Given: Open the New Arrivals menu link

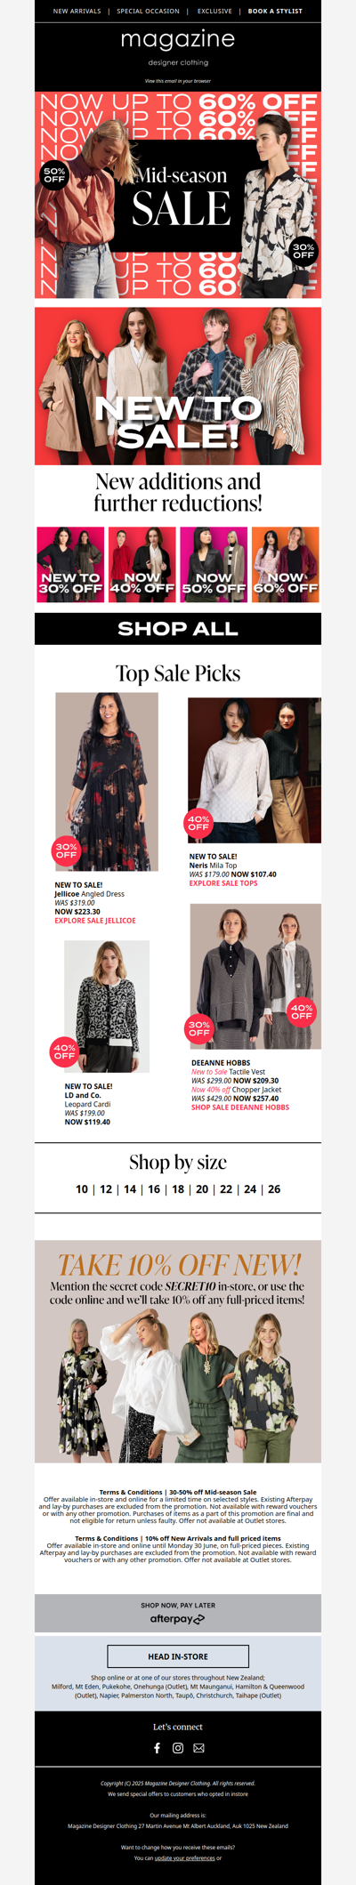Looking at the screenshot, I should (77, 12).
